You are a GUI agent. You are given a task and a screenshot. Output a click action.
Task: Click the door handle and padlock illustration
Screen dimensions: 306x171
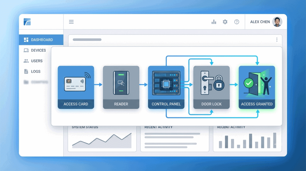(212, 83)
